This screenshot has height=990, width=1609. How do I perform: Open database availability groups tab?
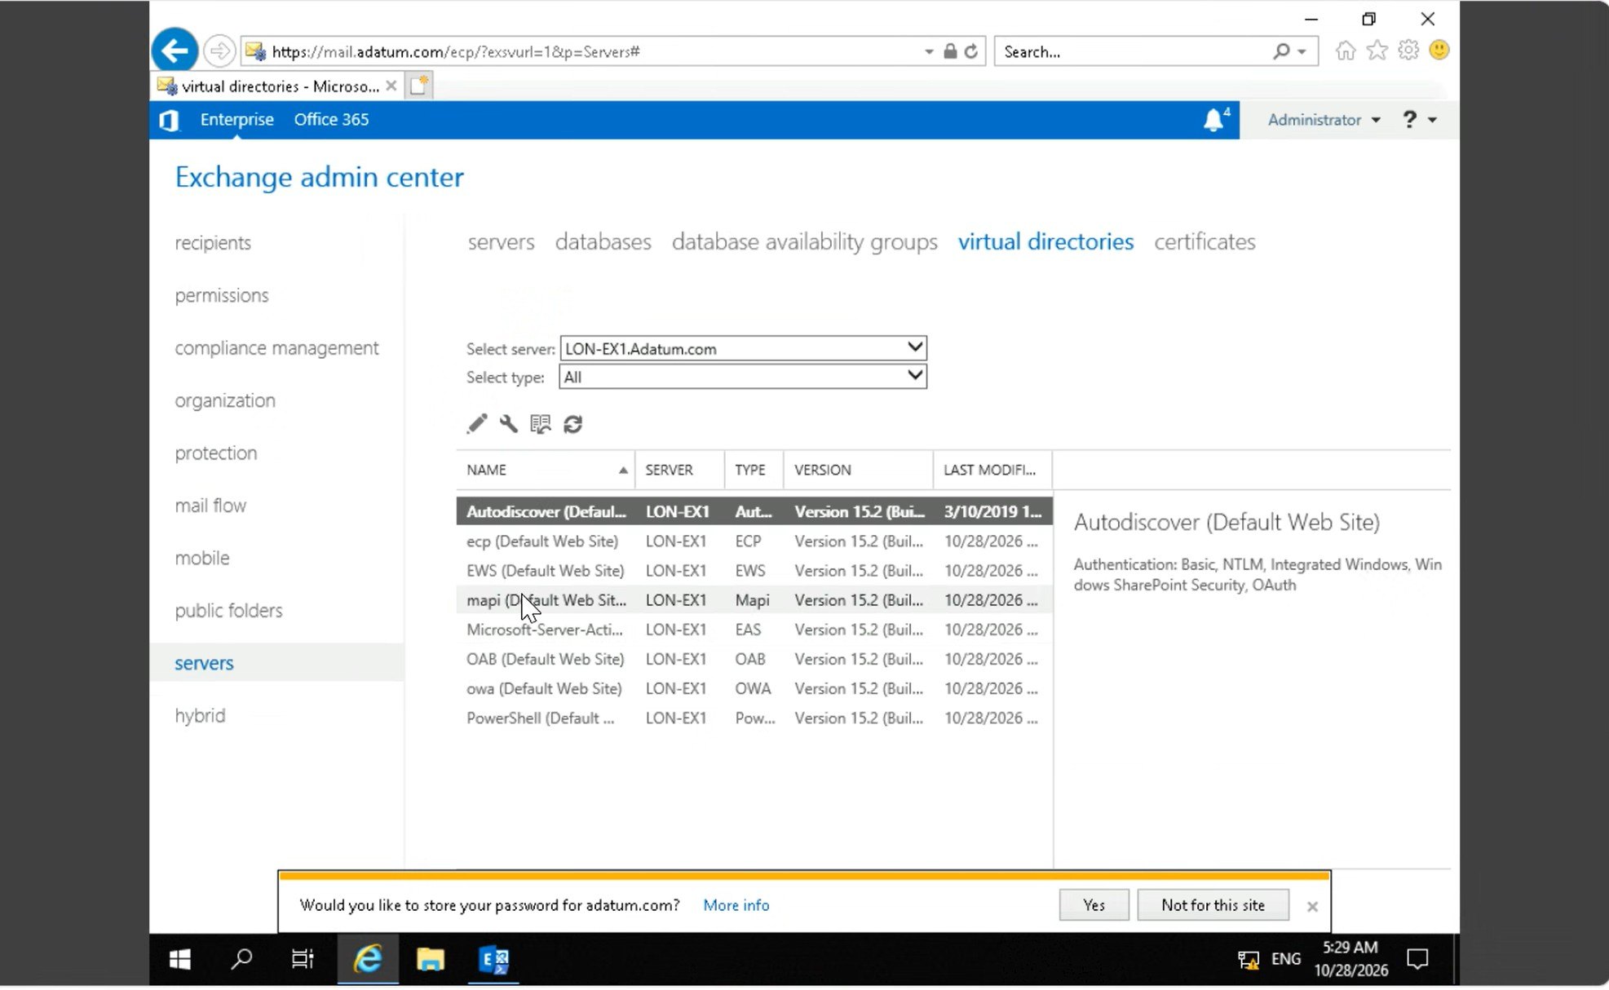804,241
